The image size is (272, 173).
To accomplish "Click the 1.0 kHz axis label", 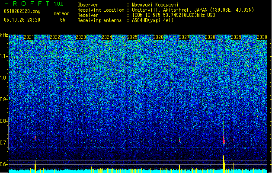I will [4, 78].
